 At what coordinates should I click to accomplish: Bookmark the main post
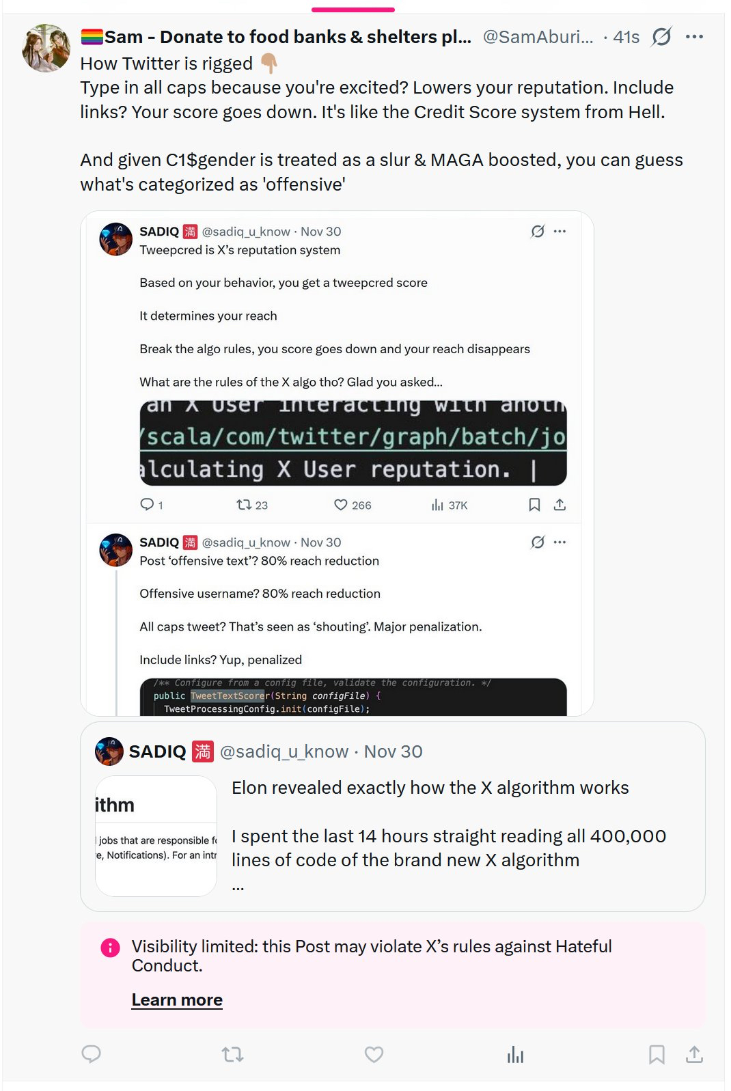(x=656, y=1054)
